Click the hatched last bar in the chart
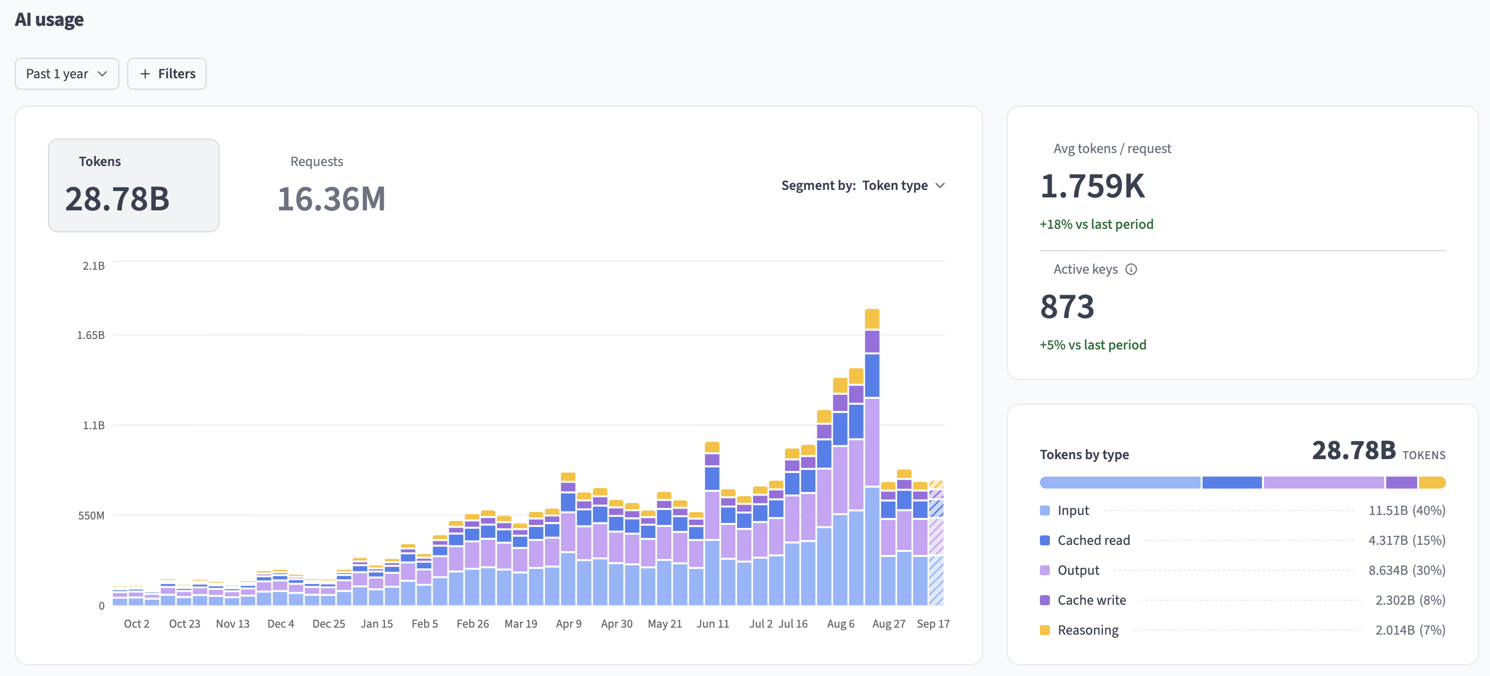Screen dimensions: 1490x676 coord(936,543)
